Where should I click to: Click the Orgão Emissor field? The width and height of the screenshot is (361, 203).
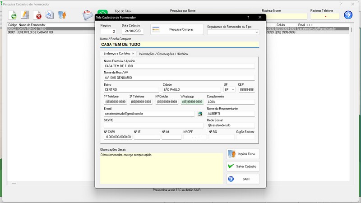pos(245,137)
